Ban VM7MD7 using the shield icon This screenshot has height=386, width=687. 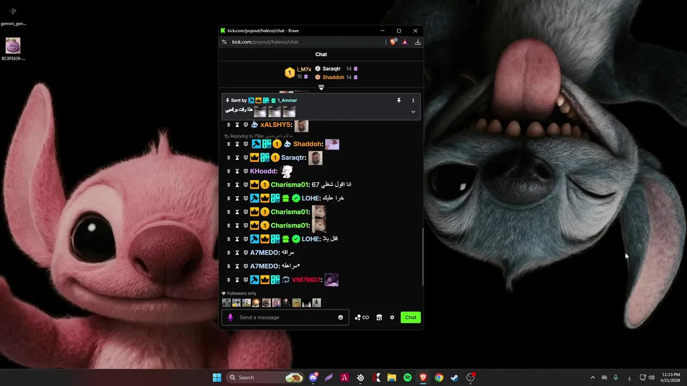246,280
